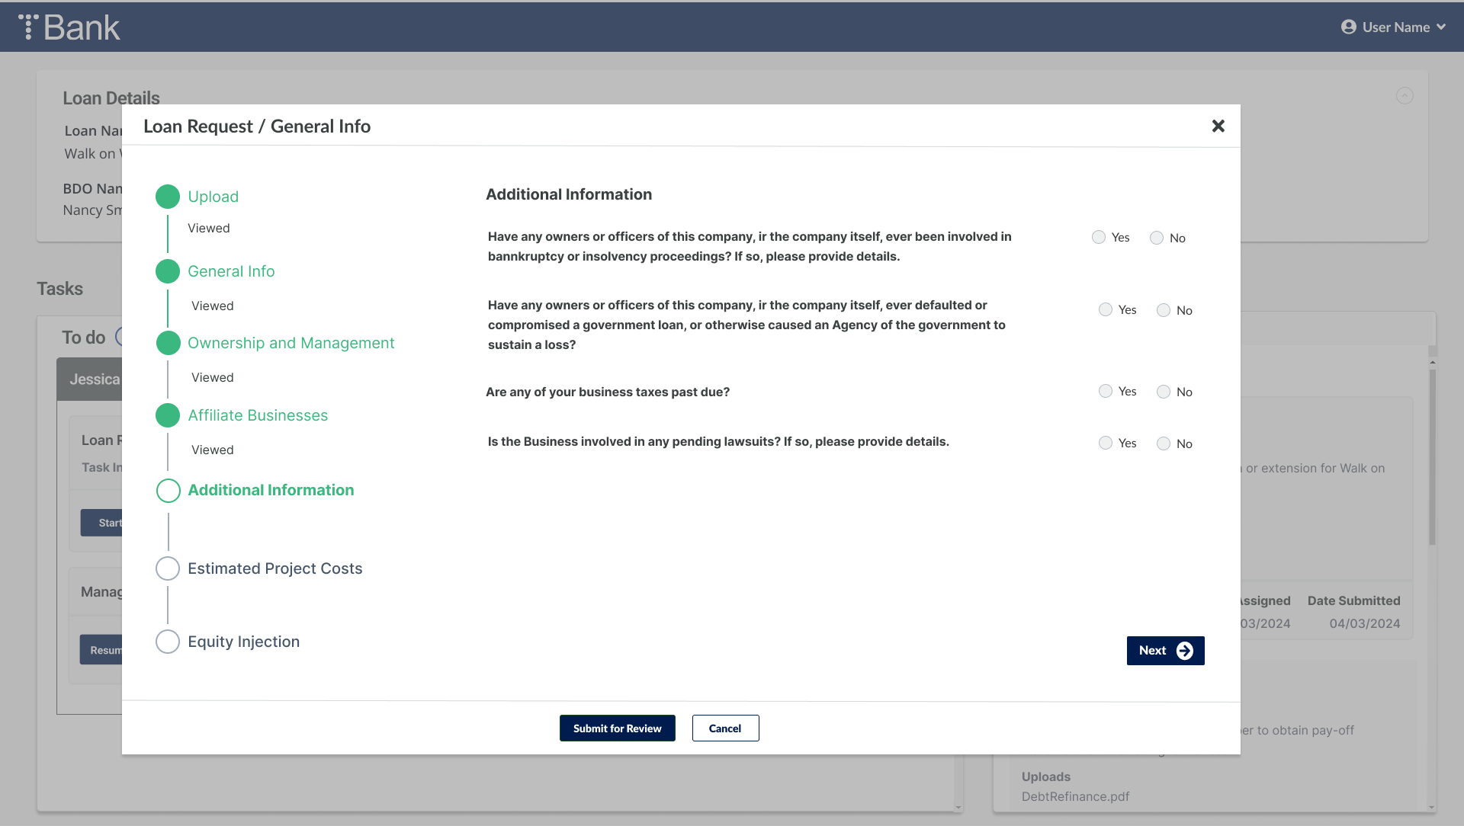The image size is (1464, 826).
Task: Select No for pending lawsuits question
Action: pyautogui.click(x=1164, y=443)
